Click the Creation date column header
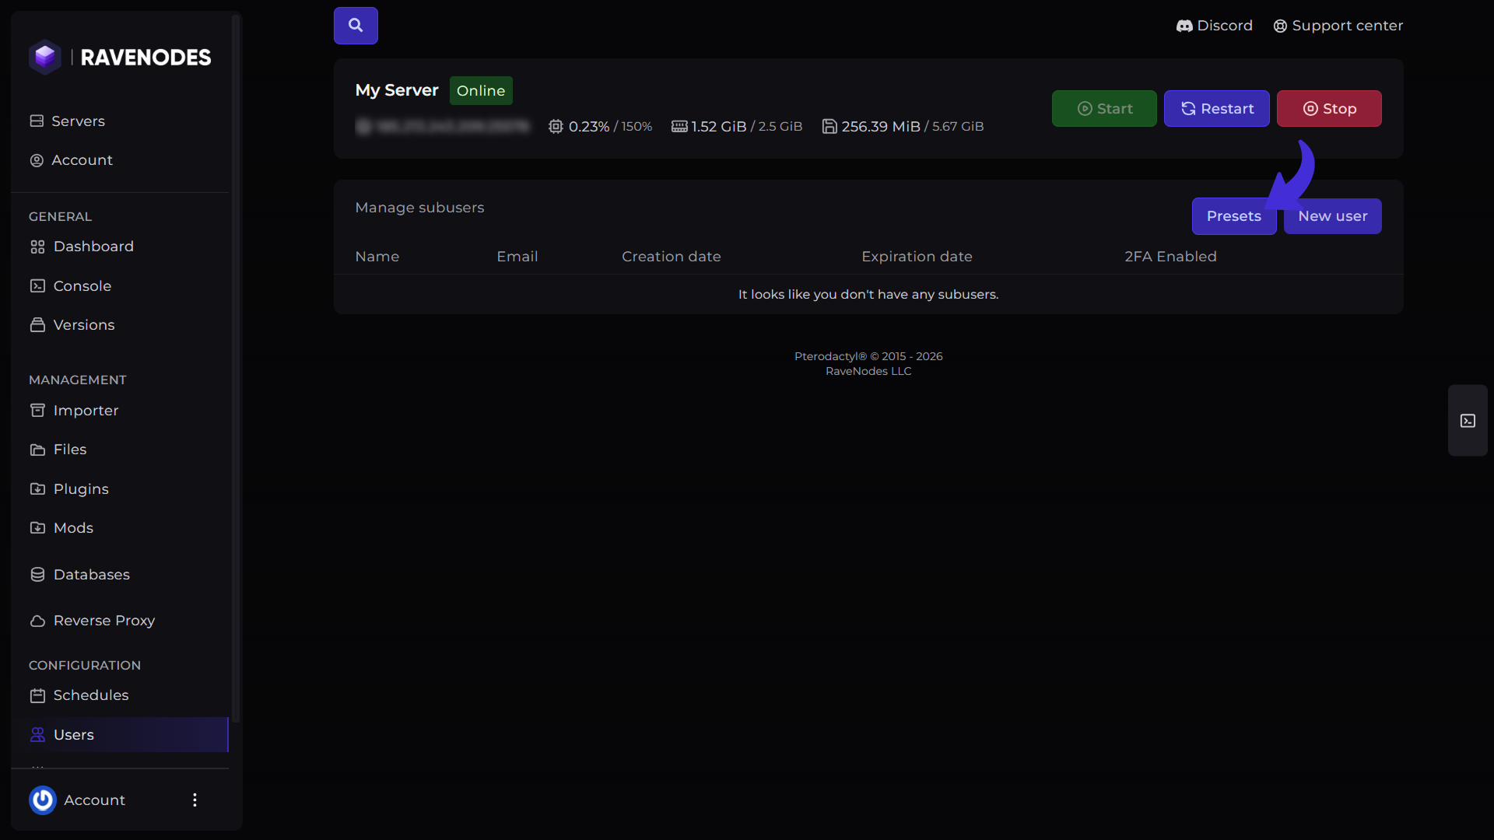The width and height of the screenshot is (1494, 840). coord(672,257)
